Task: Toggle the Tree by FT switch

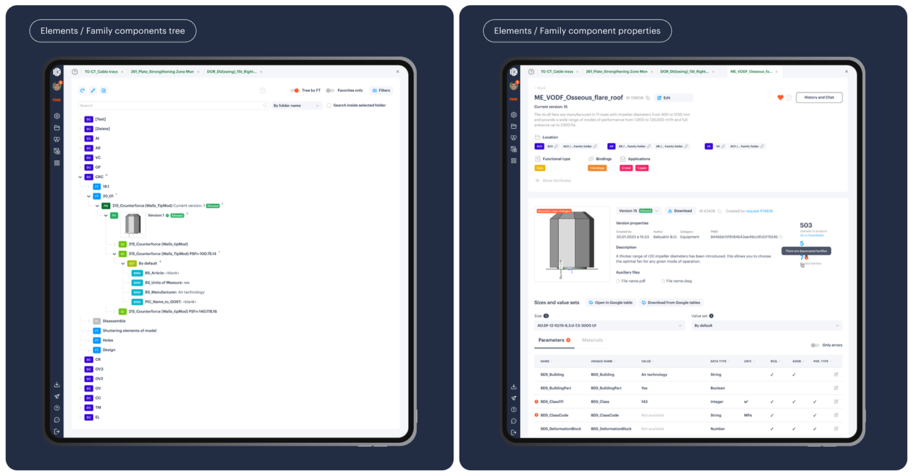Action: pos(295,91)
